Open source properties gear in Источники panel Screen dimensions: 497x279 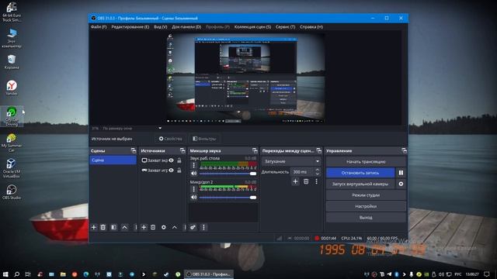(x=164, y=227)
